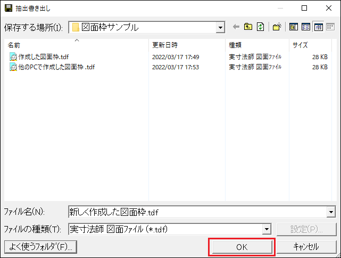Sort by the 種類 column header
Screen dimensions: 341x258
click(257, 45)
